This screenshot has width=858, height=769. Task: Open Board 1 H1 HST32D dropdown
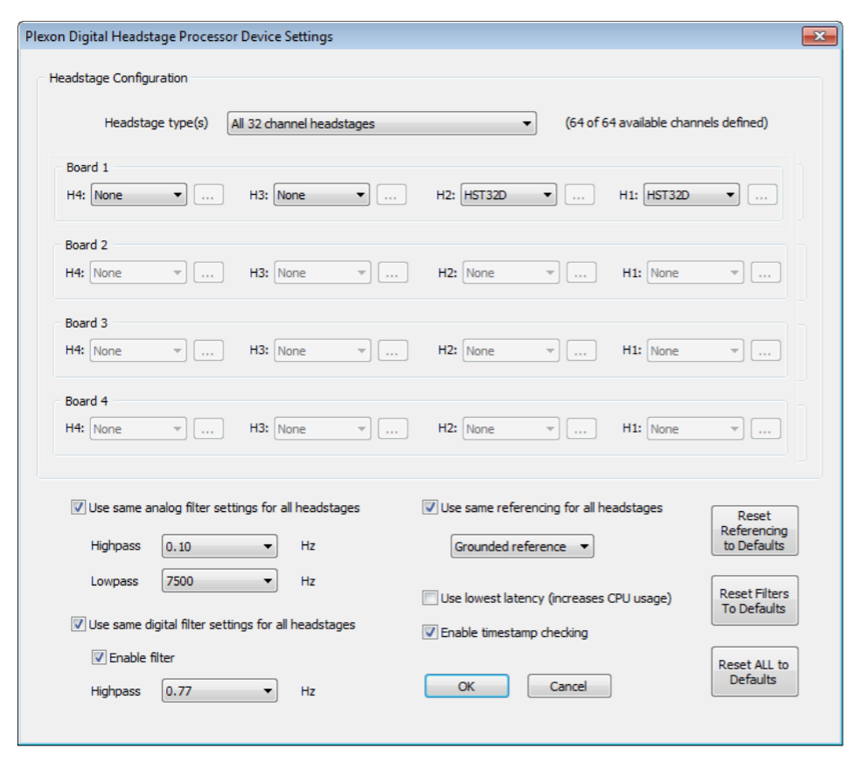691,195
